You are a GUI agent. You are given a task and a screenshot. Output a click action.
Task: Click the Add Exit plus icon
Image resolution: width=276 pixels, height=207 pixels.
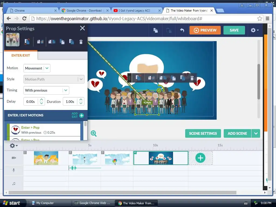point(81,115)
